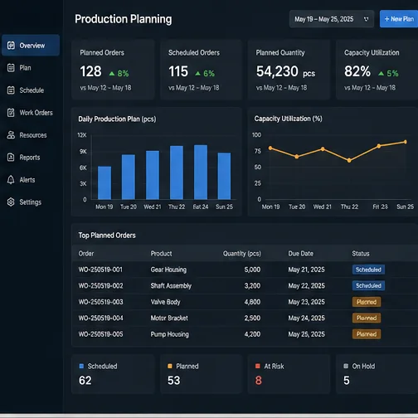This screenshot has width=418, height=418.
Task: Click the Thu 22 point on the utilization line
Action: (x=349, y=160)
